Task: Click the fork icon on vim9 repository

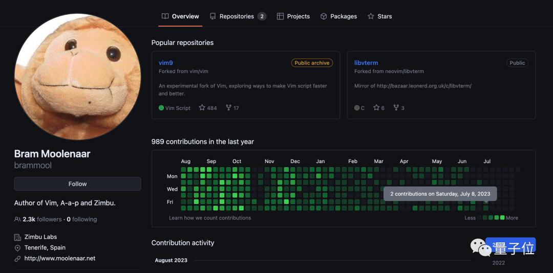Action: click(x=228, y=108)
